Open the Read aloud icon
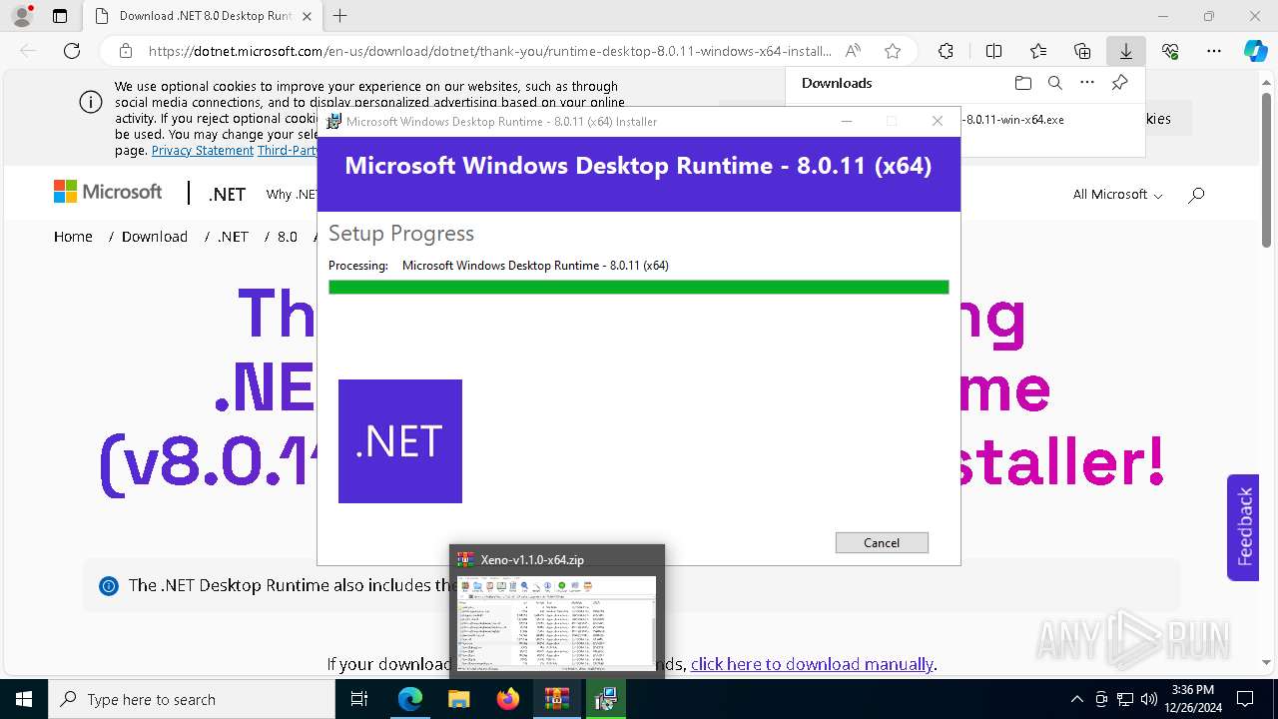Image resolution: width=1278 pixels, height=719 pixels. coord(853,51)
